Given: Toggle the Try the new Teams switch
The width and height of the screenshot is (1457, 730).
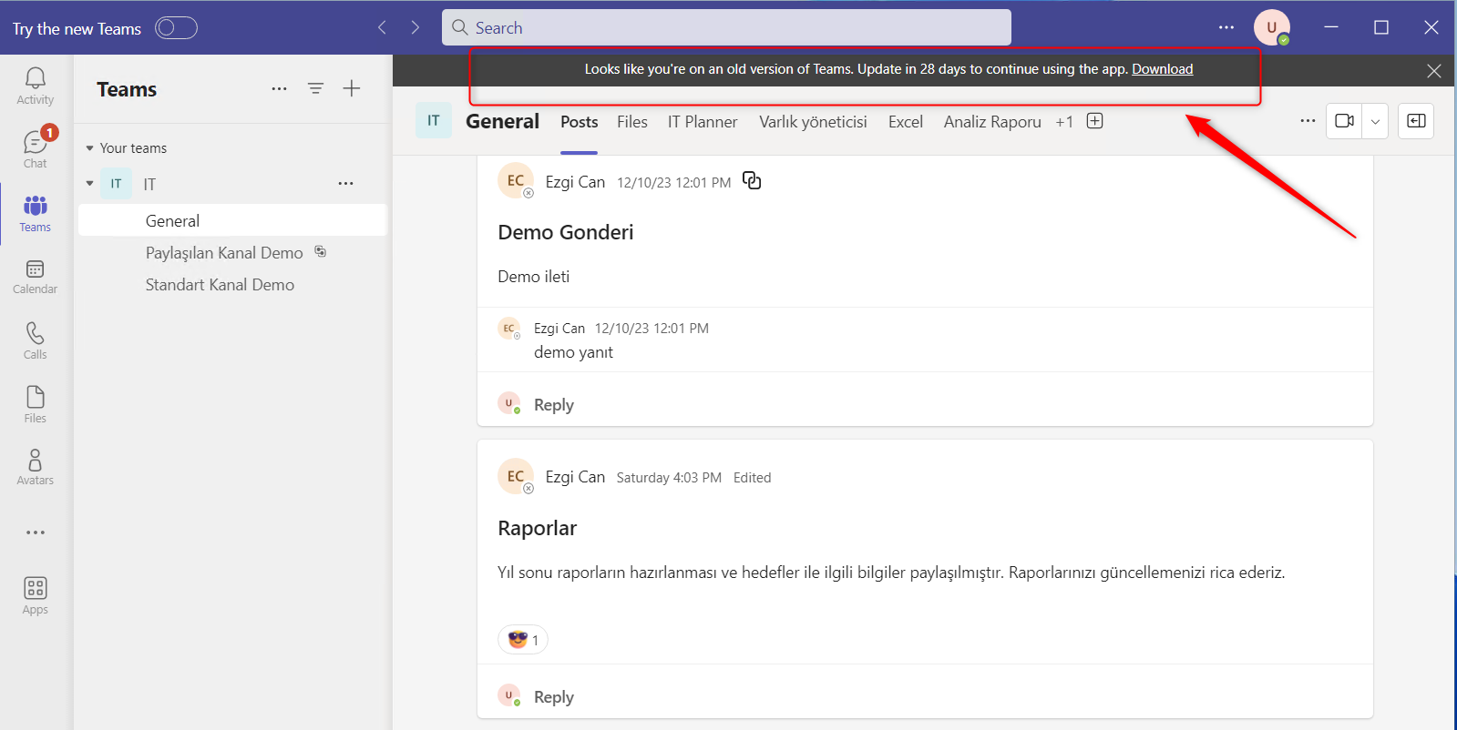Looking at the screenshot, I should pos(176,28).
